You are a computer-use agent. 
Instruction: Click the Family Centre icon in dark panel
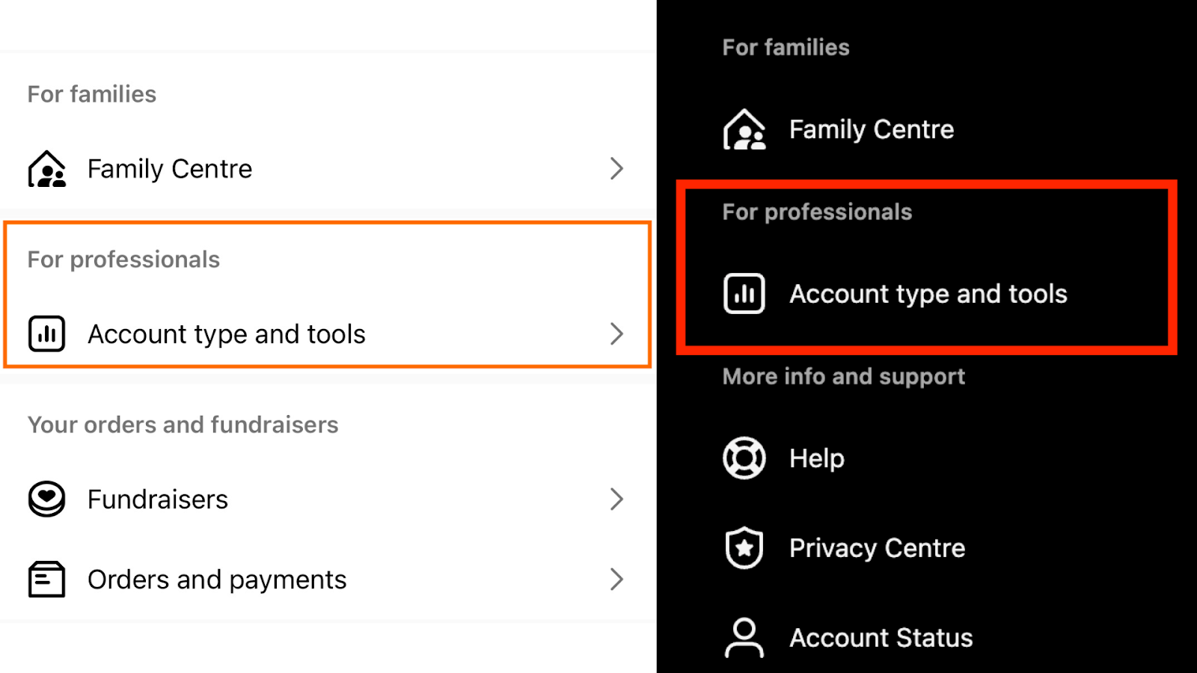click(x=744, y=129)
